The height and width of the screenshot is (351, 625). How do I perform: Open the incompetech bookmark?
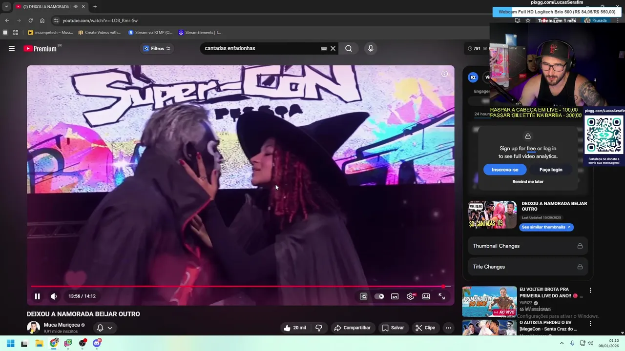(50, 33)
